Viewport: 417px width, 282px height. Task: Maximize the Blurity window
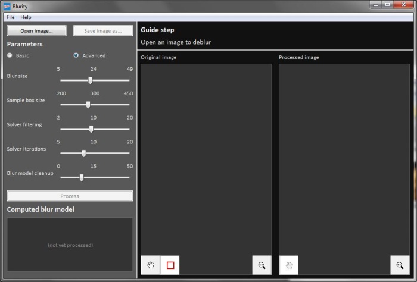click(387, 5)
